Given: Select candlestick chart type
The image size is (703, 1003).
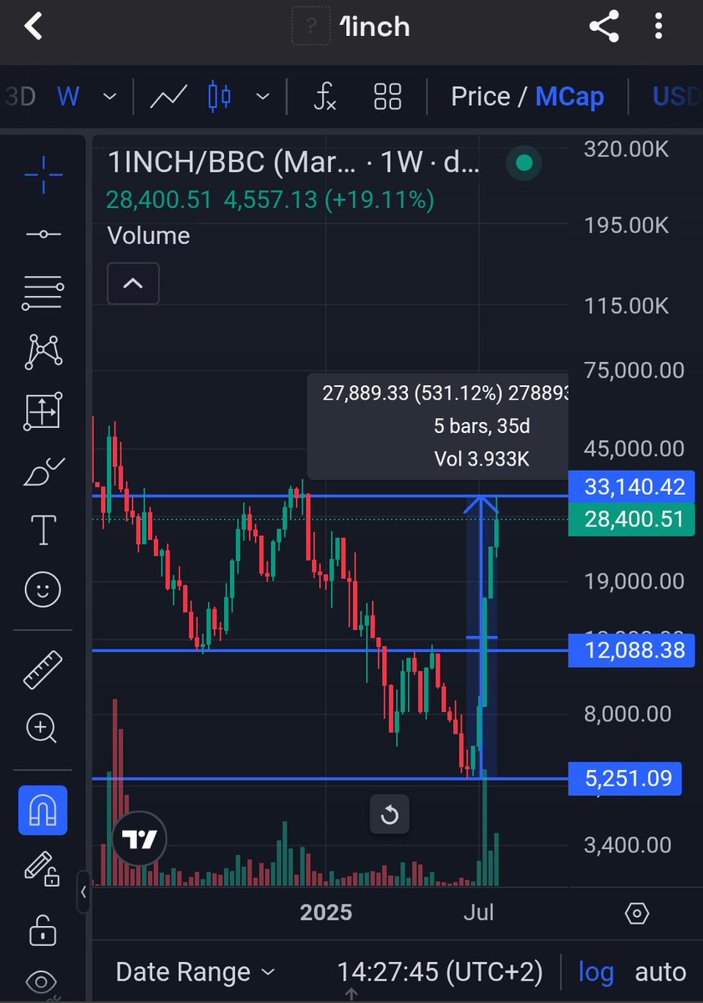Looking at the screenshot, I should (x=219, y=97).
